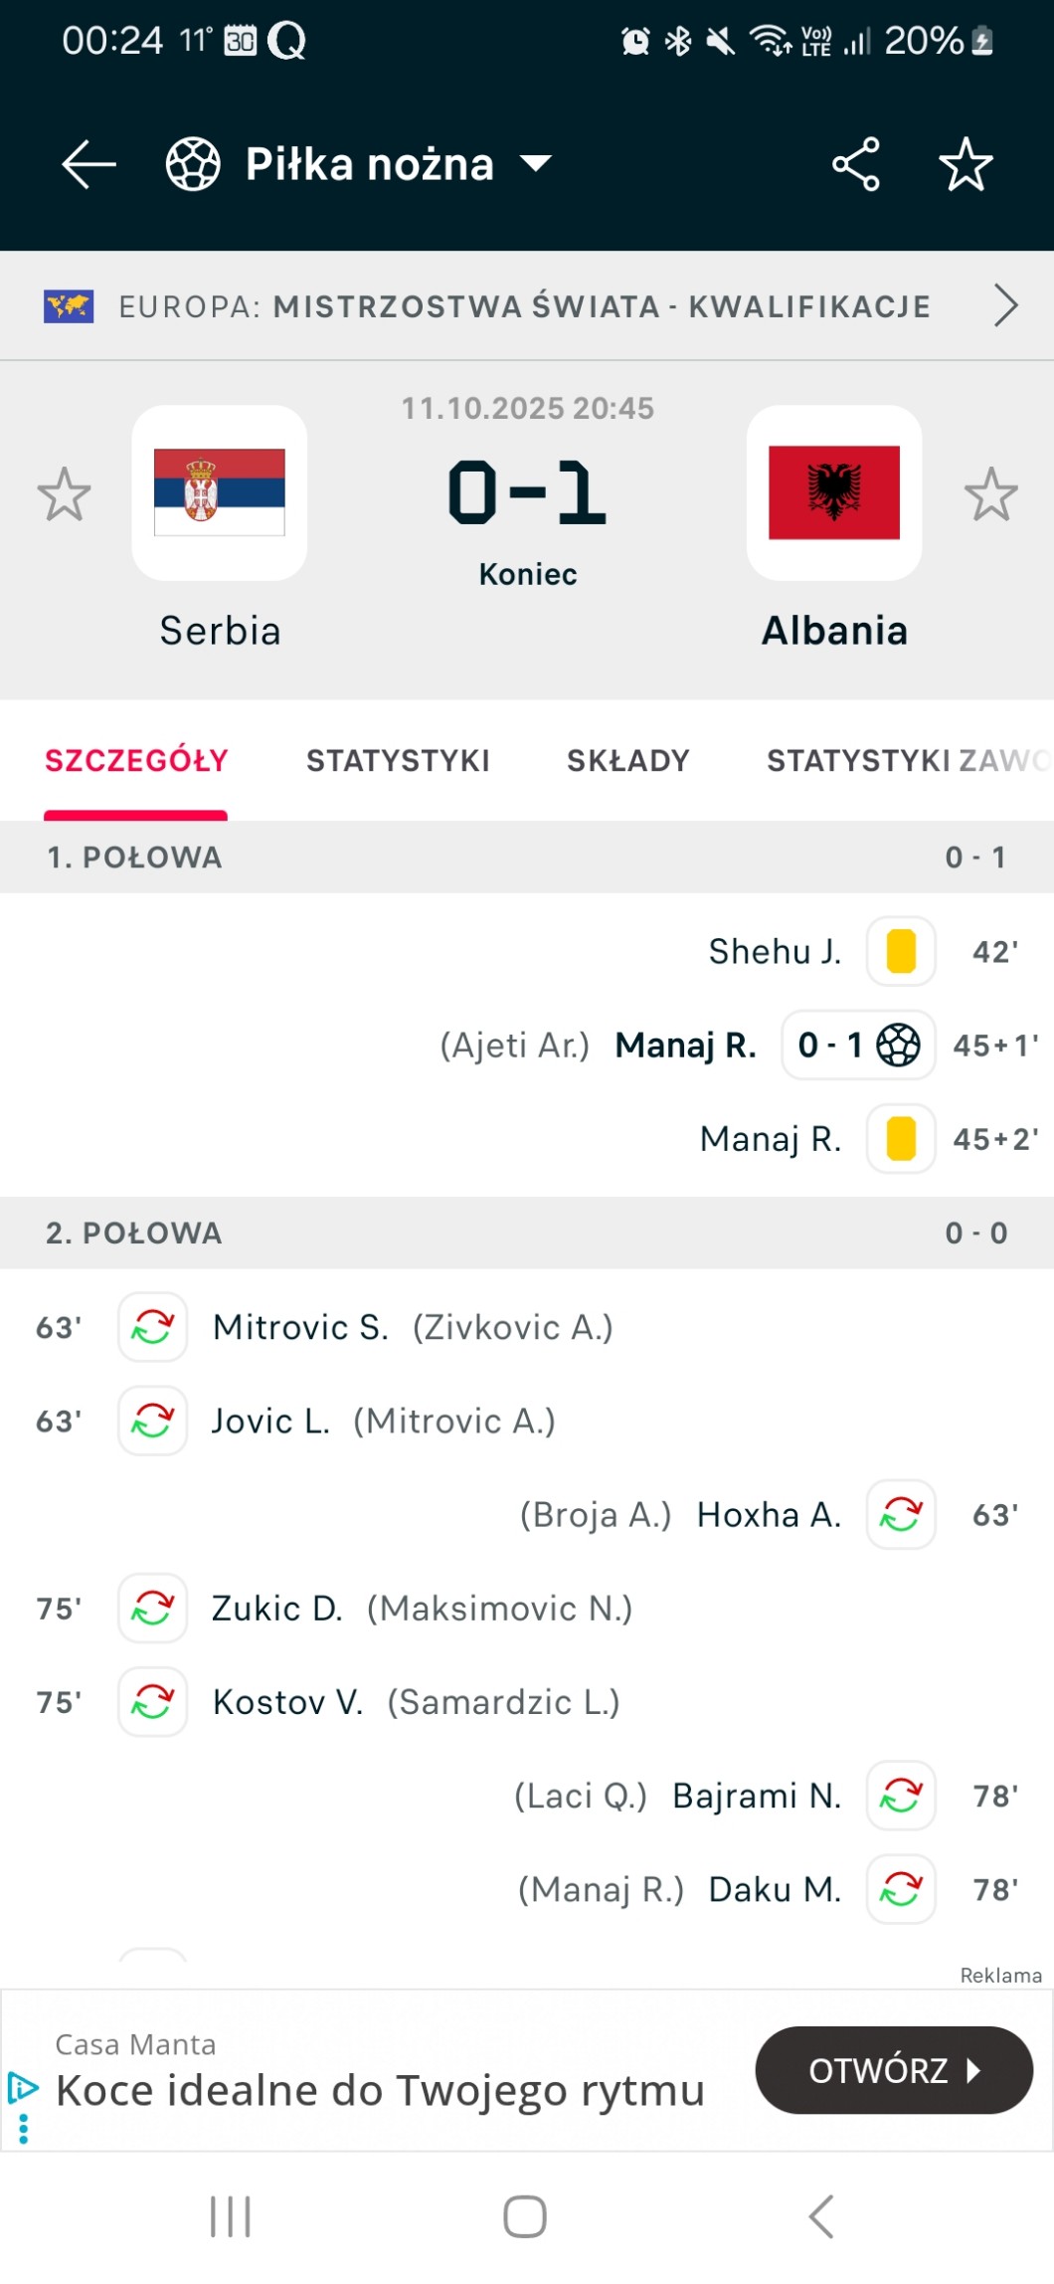
Task: Tap the back arrow in header
Action: coord(88,164)
